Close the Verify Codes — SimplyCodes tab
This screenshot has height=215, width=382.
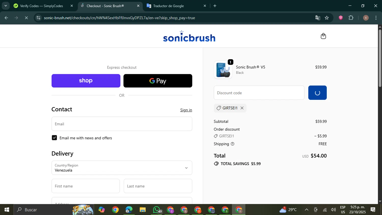click(72, 6)
